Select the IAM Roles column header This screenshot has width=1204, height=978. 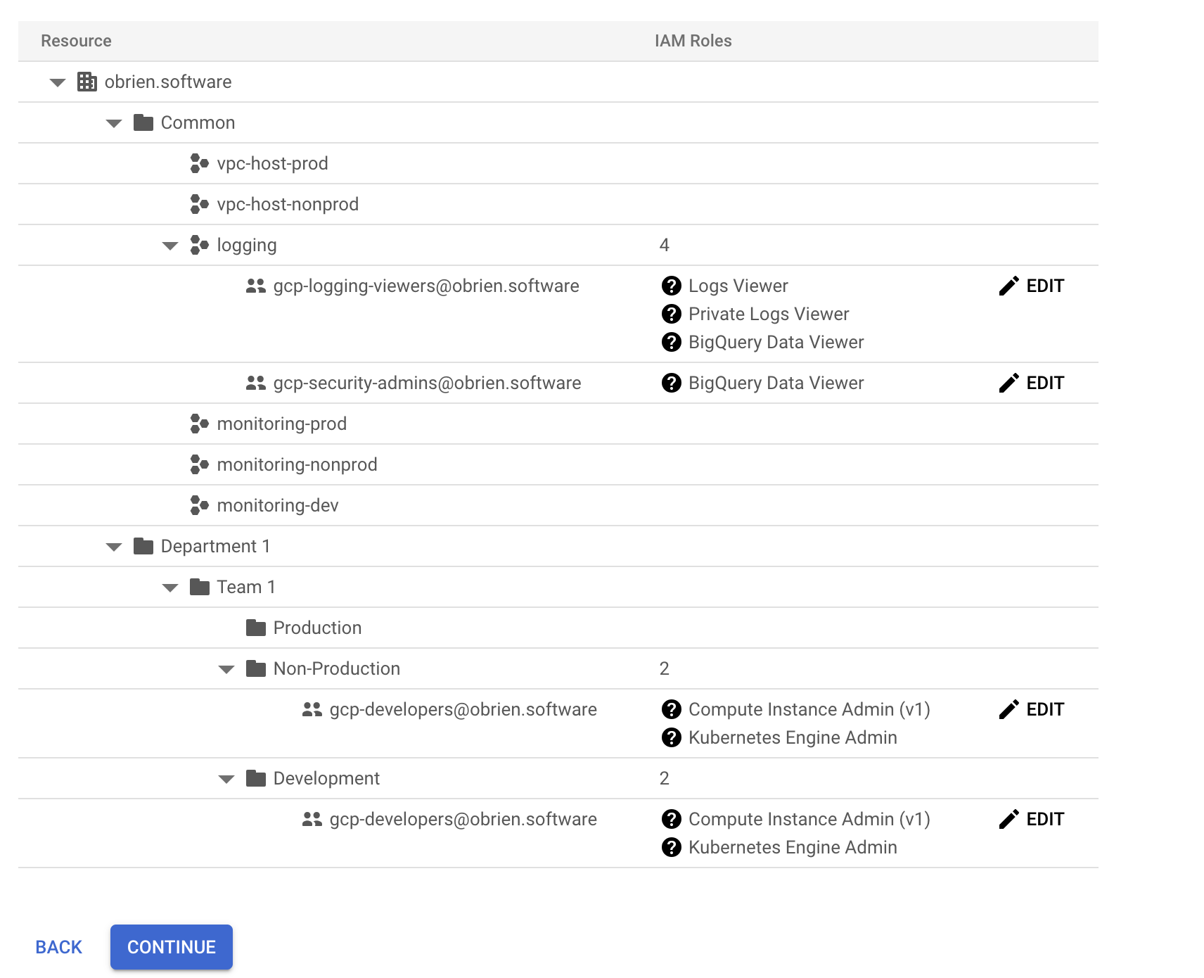point(693,41)
